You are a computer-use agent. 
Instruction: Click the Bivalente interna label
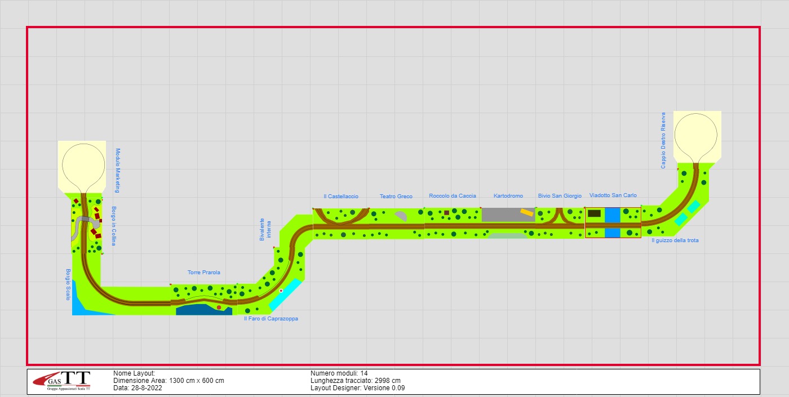[x=265, y=230]
